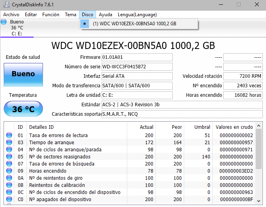This screenshot has height=207, width=266.
Task: Click status orb for Reintentos de calibración row
Action: [x=9, y=185]
